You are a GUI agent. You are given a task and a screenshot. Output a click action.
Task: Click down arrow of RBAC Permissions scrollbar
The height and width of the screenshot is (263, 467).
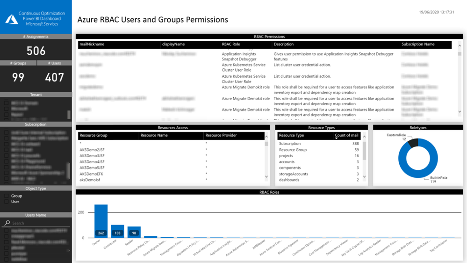460,111
